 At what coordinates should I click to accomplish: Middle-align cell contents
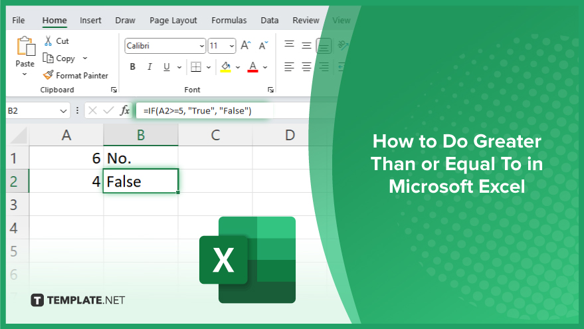pos(306,45)
